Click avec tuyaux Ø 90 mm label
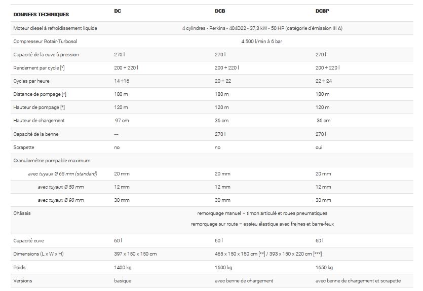The width and height of the screenshot is (423, 291). (61, 200)
